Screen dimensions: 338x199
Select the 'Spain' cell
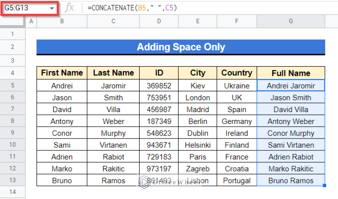point(237,109)
